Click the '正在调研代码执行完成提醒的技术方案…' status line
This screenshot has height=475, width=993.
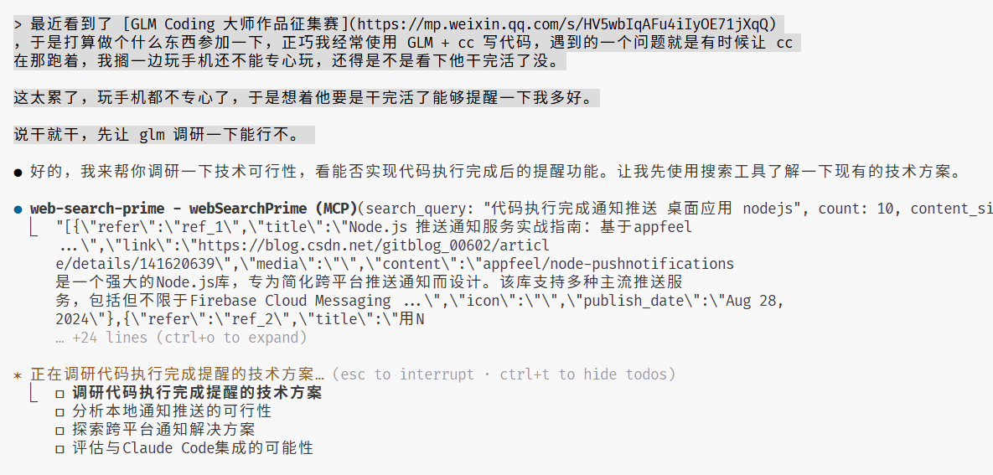(177, 374)
